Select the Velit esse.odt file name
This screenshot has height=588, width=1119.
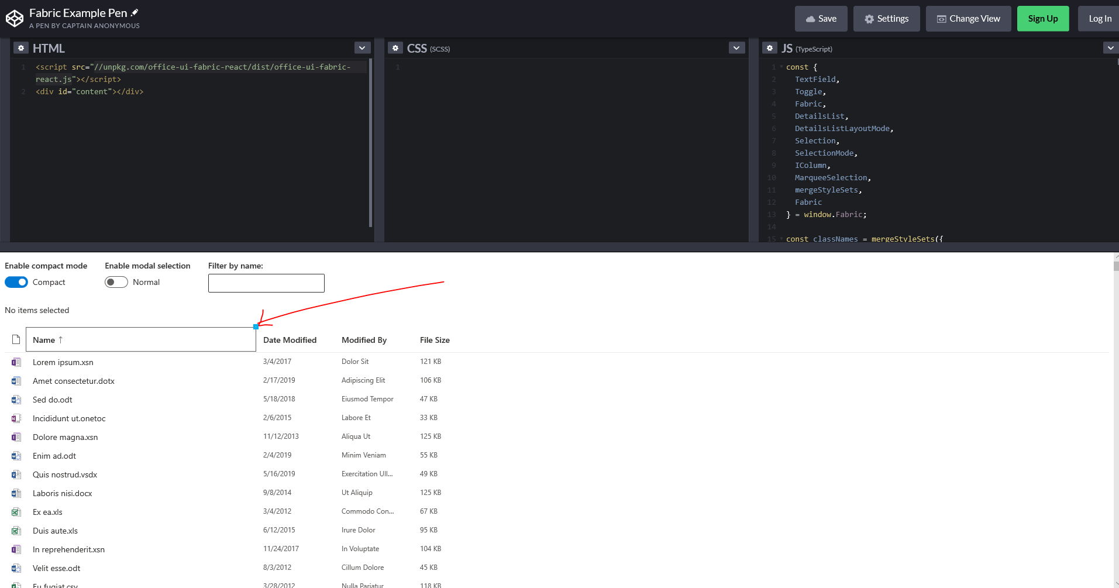[57, 568]
